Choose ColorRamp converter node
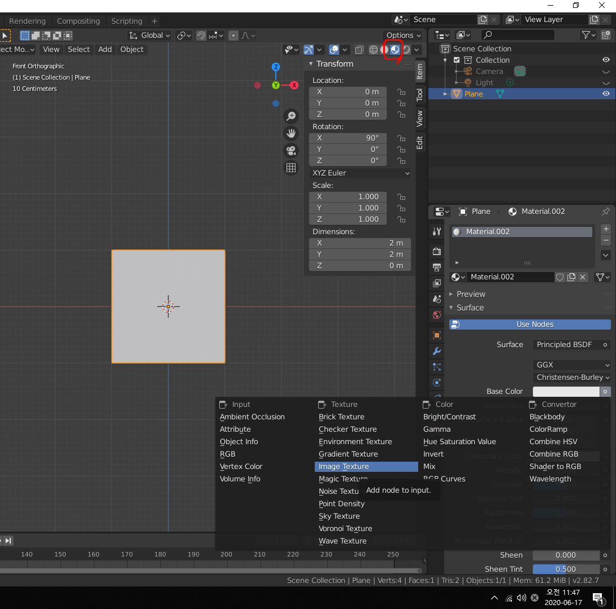 click(548, 430)
